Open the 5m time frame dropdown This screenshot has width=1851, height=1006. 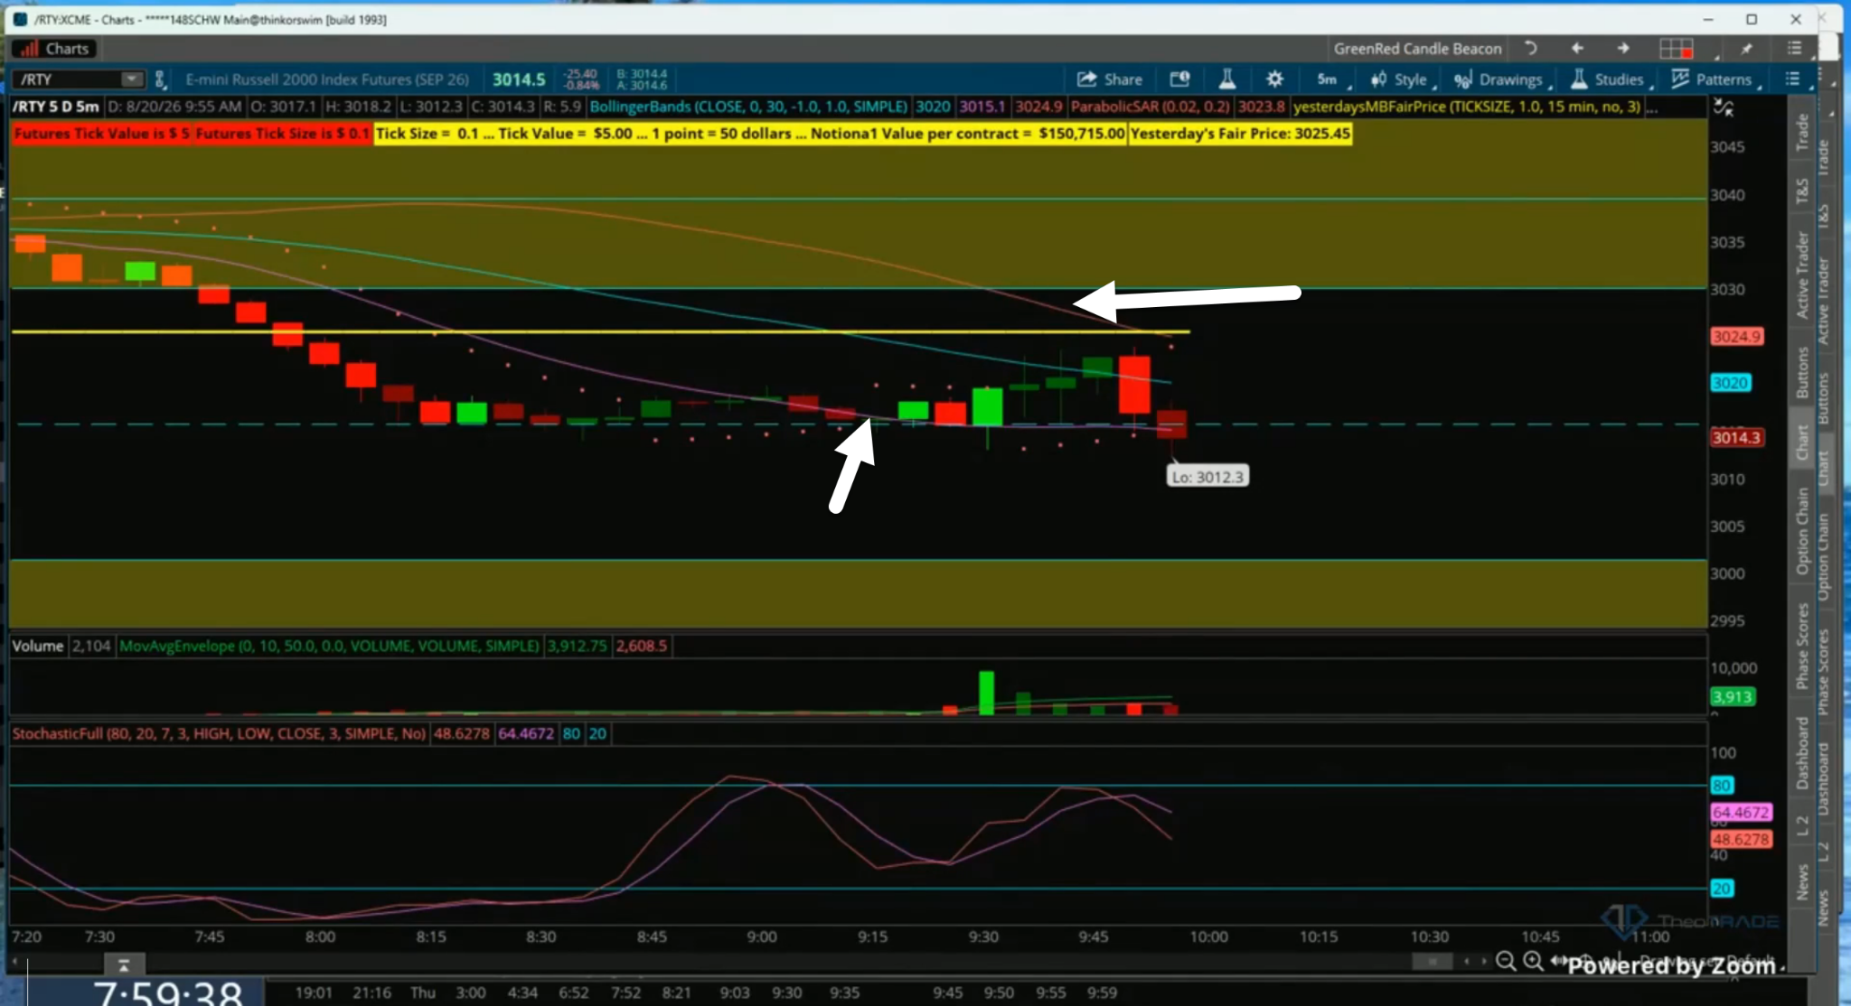[x=1331, y=79]
